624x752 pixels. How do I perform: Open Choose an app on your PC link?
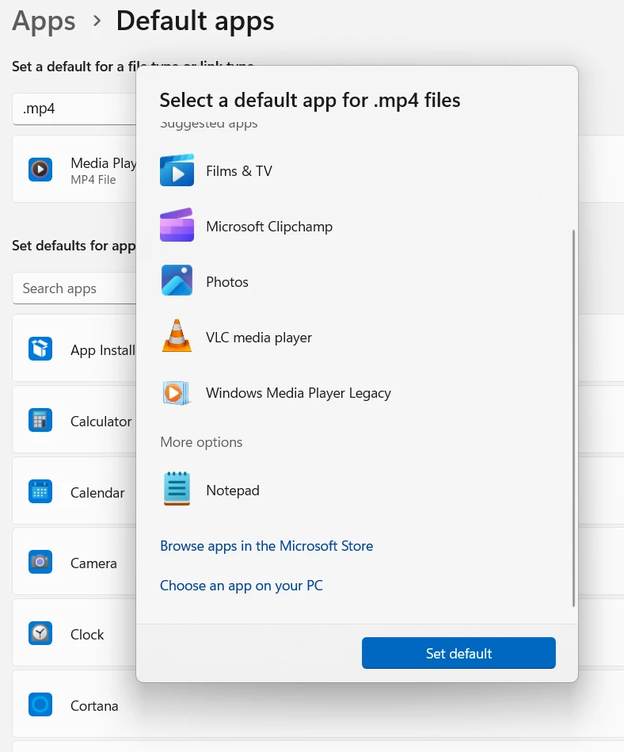(241, 586)
